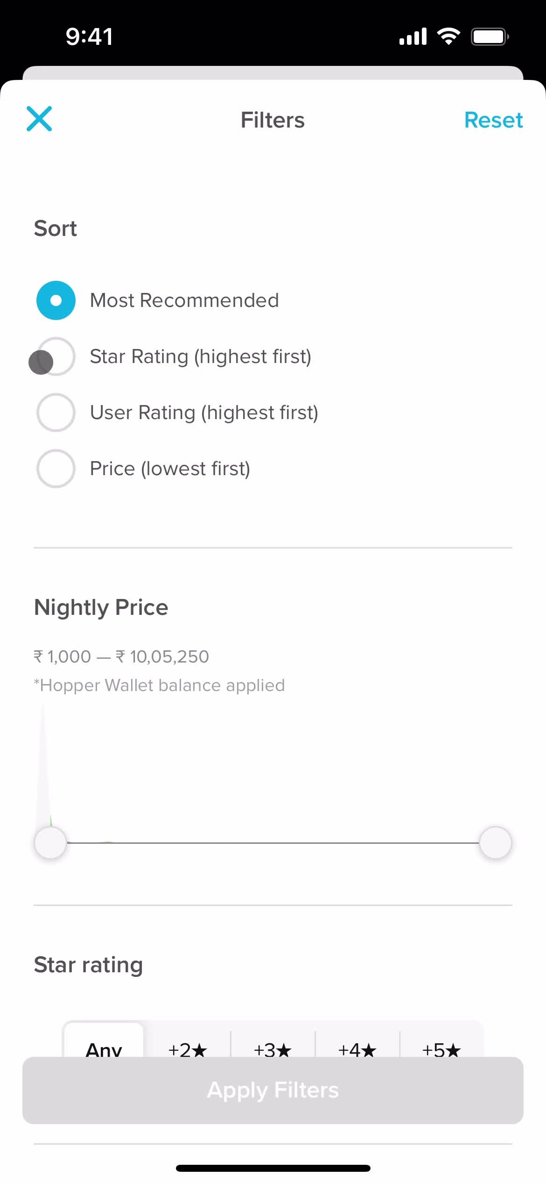This screenshot has height=1183, width=546.
Task: Tap the Wi-Fi icon in the status bar
Action: [448, 36]
